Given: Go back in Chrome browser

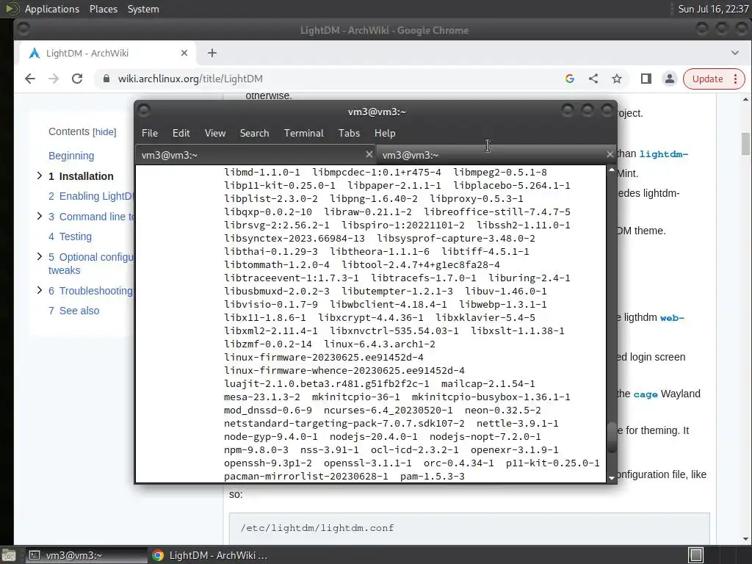Looking at the screenshot, I should coord(29,79).
